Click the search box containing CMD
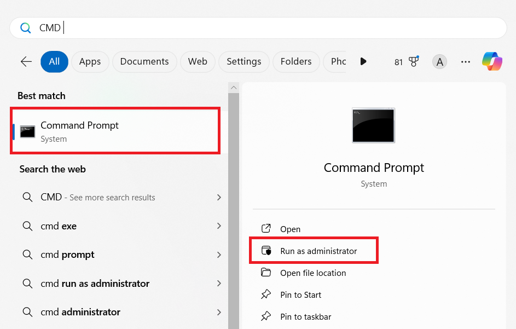 click(x=258, y=28)
